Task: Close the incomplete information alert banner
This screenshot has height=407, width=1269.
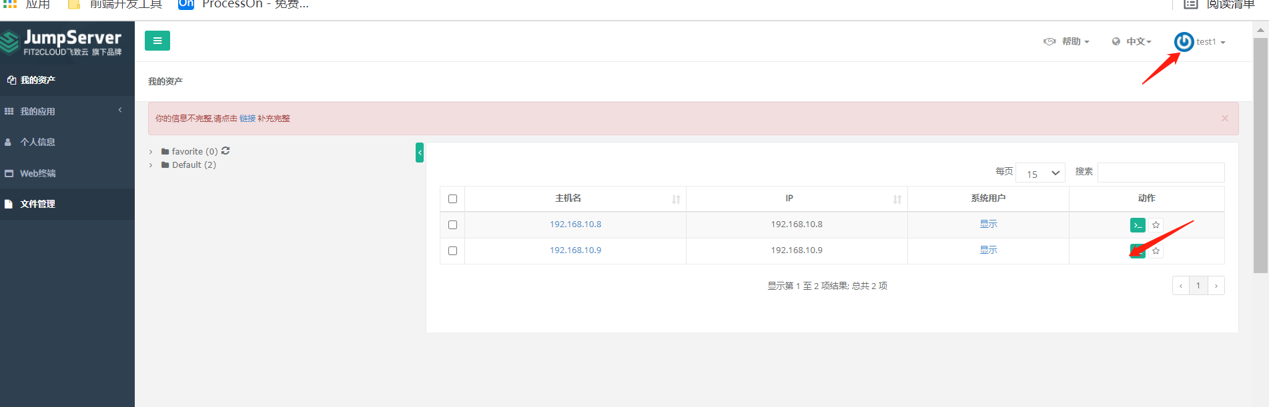Action: click(x=1225, y=119)
